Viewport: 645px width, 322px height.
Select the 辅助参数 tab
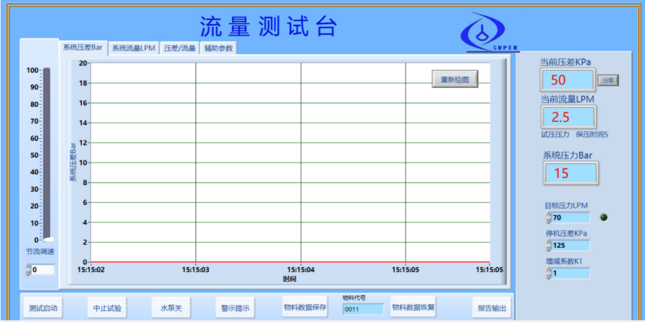click(219, 49)
